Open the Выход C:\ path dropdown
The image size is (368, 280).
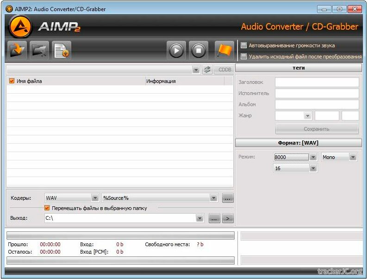coord(200,218)
